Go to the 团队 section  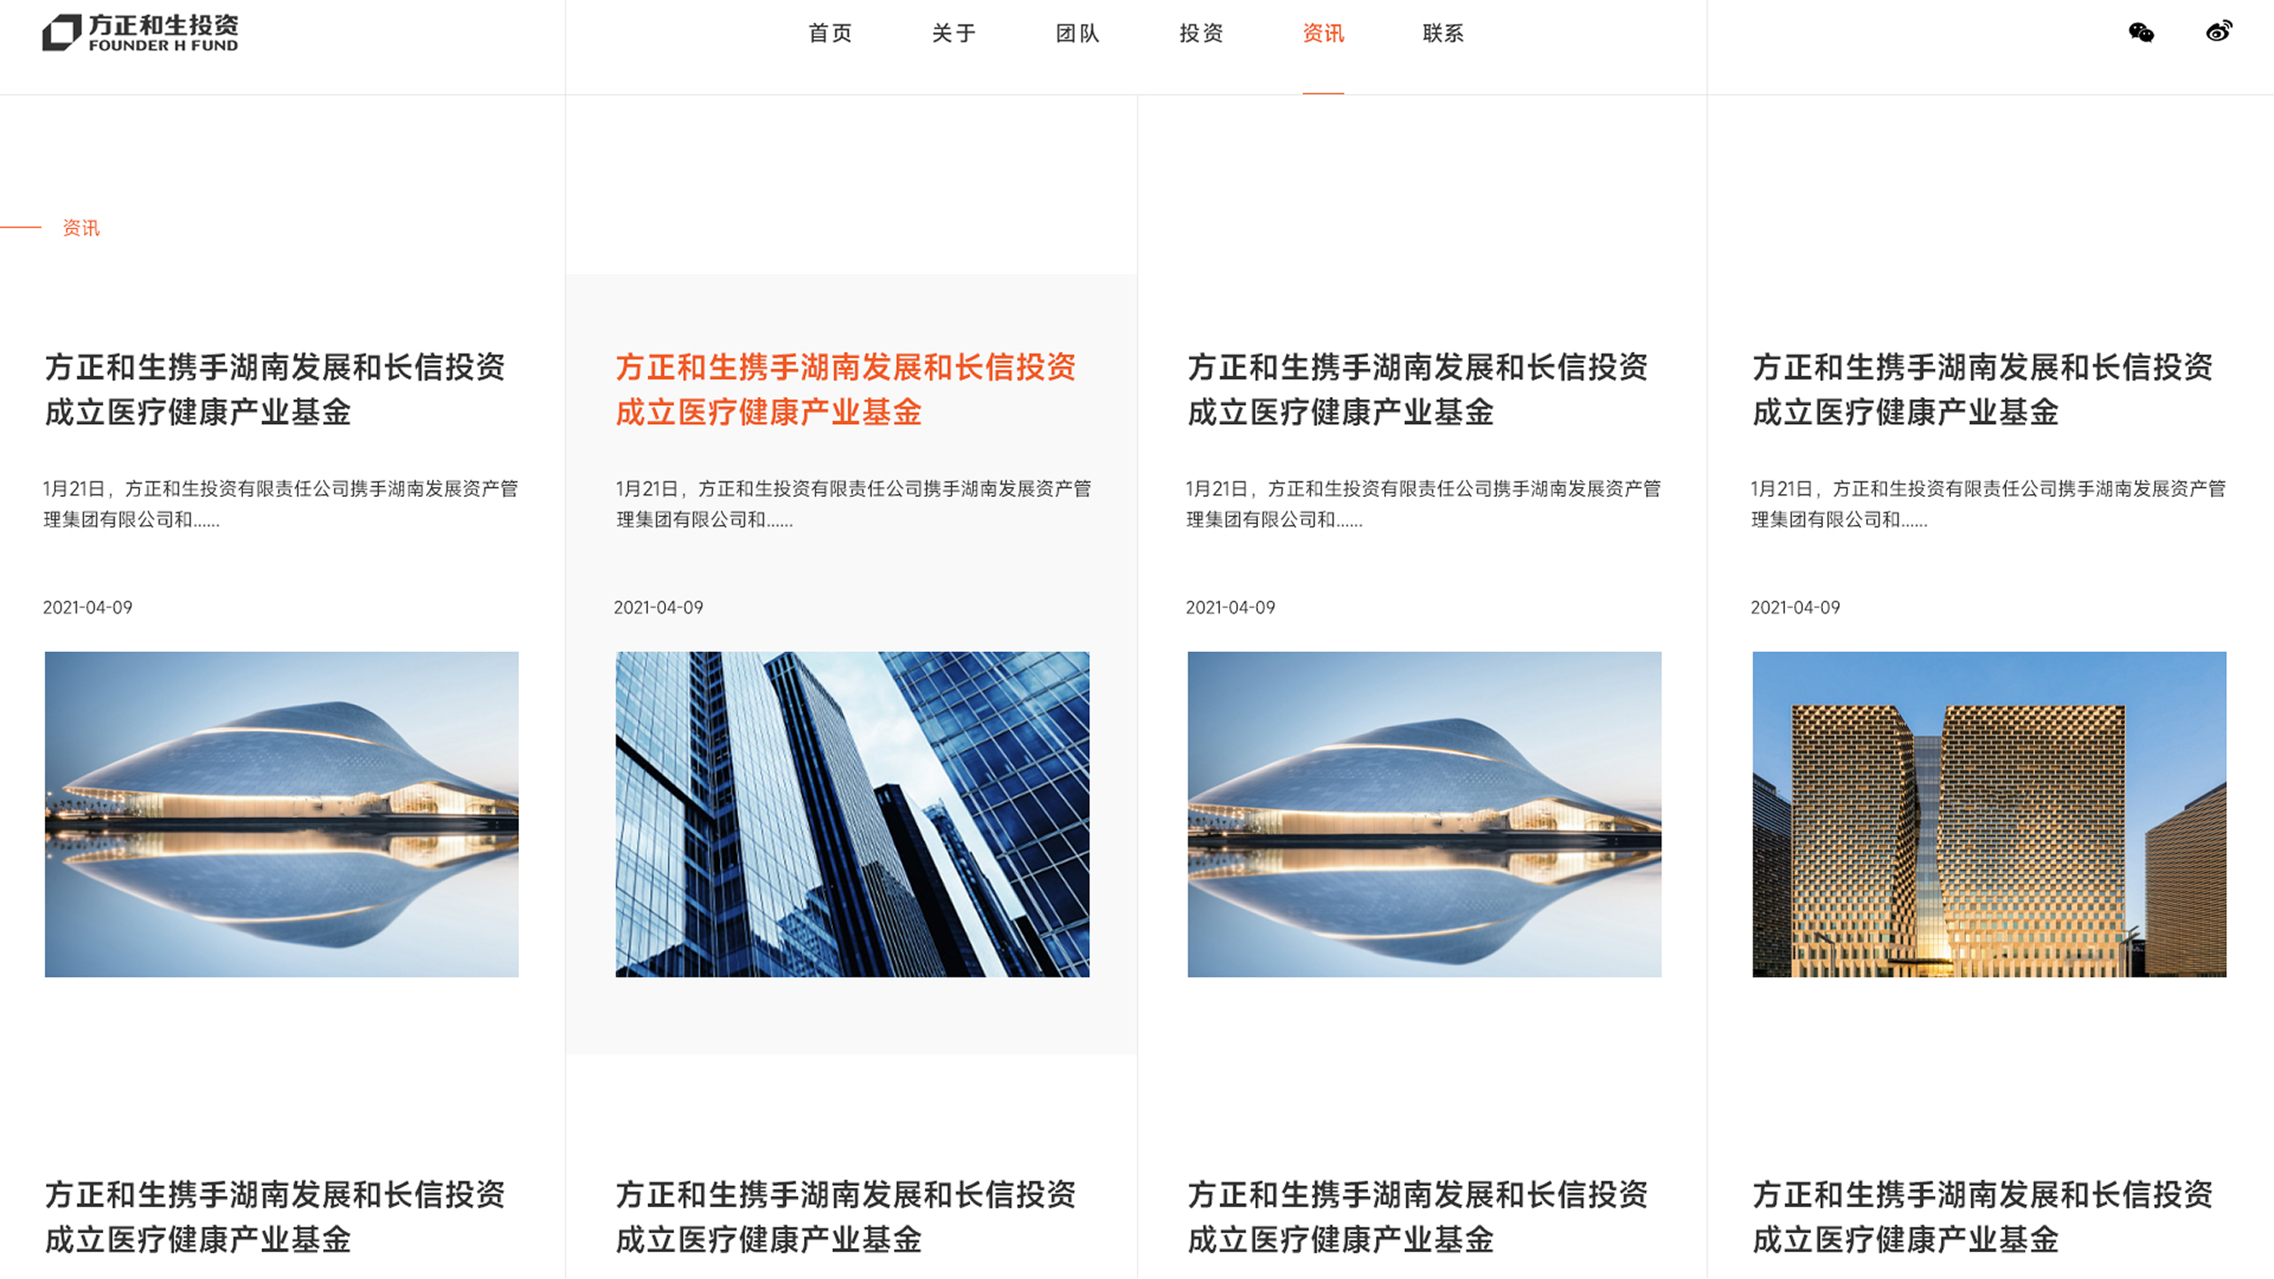coord(1078,33)
